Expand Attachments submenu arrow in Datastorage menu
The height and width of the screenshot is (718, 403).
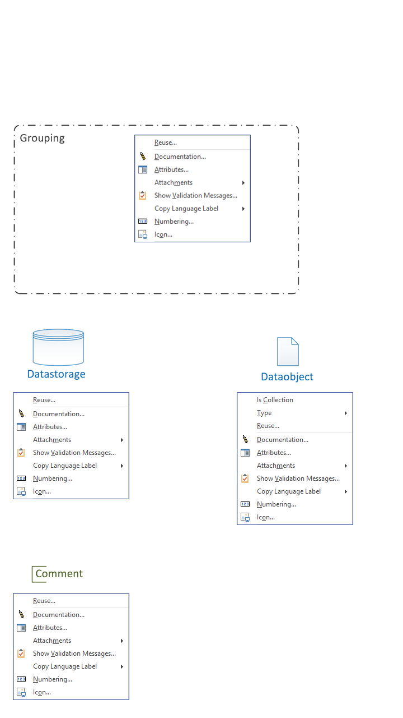(x=122, y=440)
